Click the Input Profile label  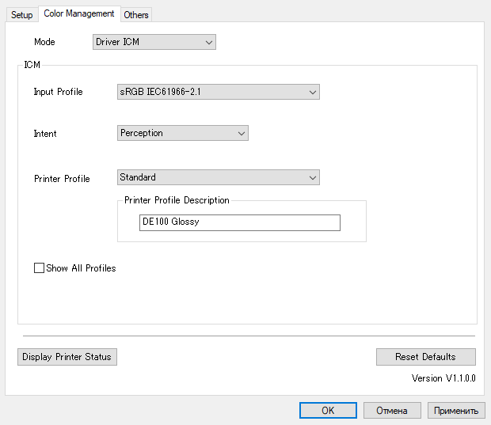point(58,92)
